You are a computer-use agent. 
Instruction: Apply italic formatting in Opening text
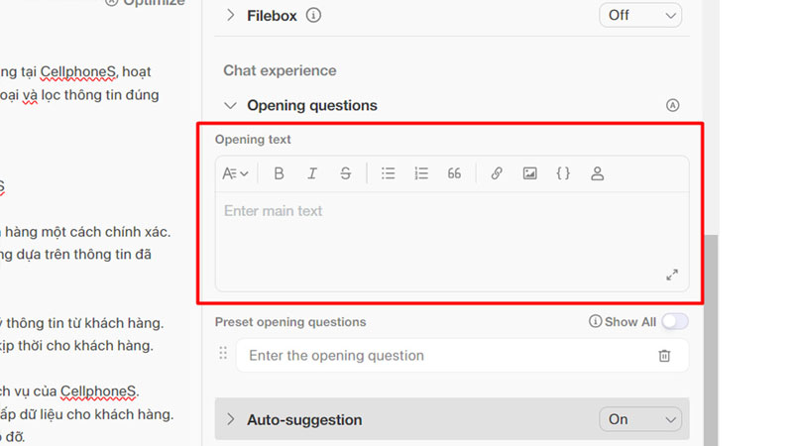coord(312,173)
